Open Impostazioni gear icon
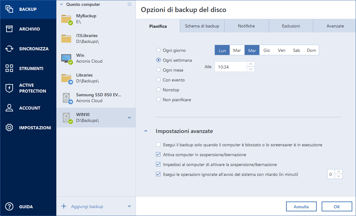 click(x=9, y=128)
